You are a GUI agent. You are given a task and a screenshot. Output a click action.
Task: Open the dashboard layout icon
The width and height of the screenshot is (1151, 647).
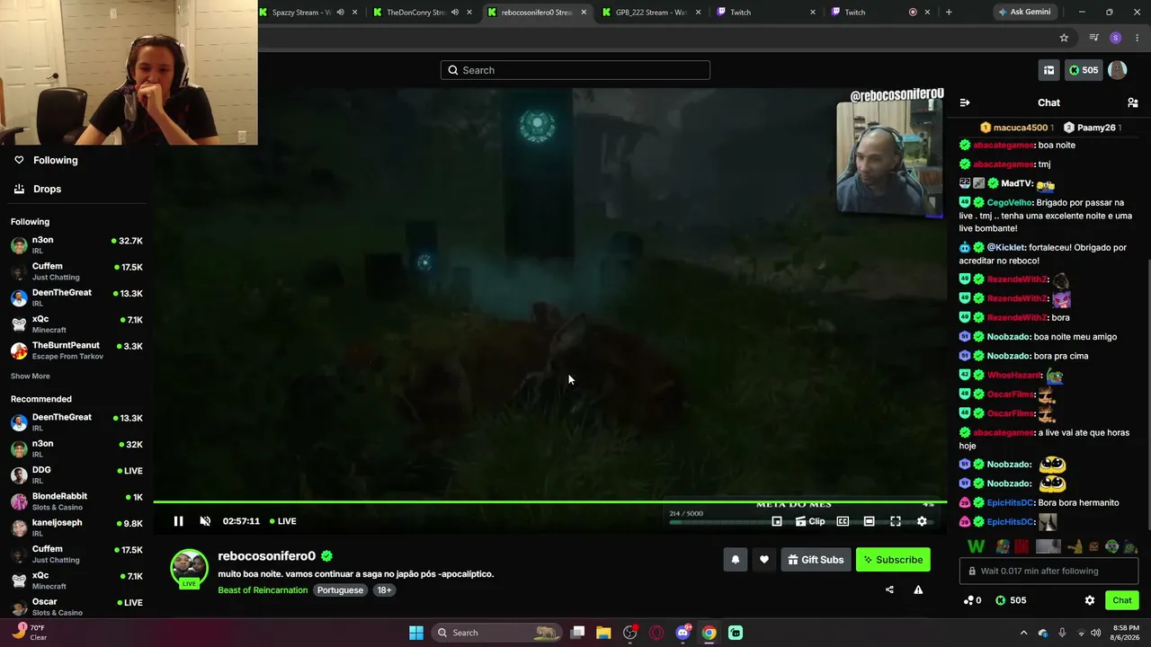1048,70
